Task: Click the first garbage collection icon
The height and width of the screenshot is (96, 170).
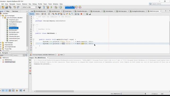Action: (x=76, y=7)
